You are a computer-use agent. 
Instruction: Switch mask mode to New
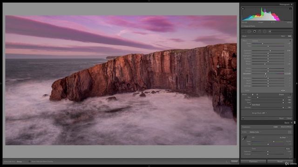tap(283, 36)
